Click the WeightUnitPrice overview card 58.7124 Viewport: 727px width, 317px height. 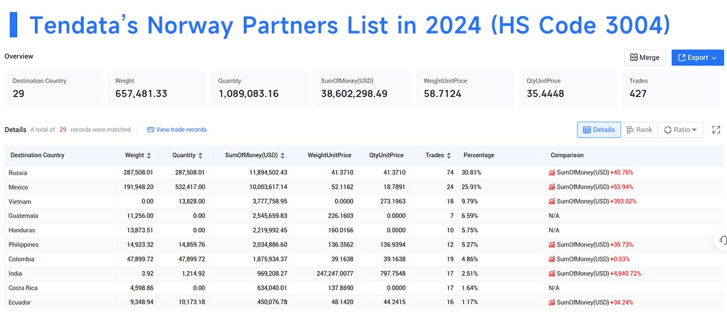[x=465, y=89]
